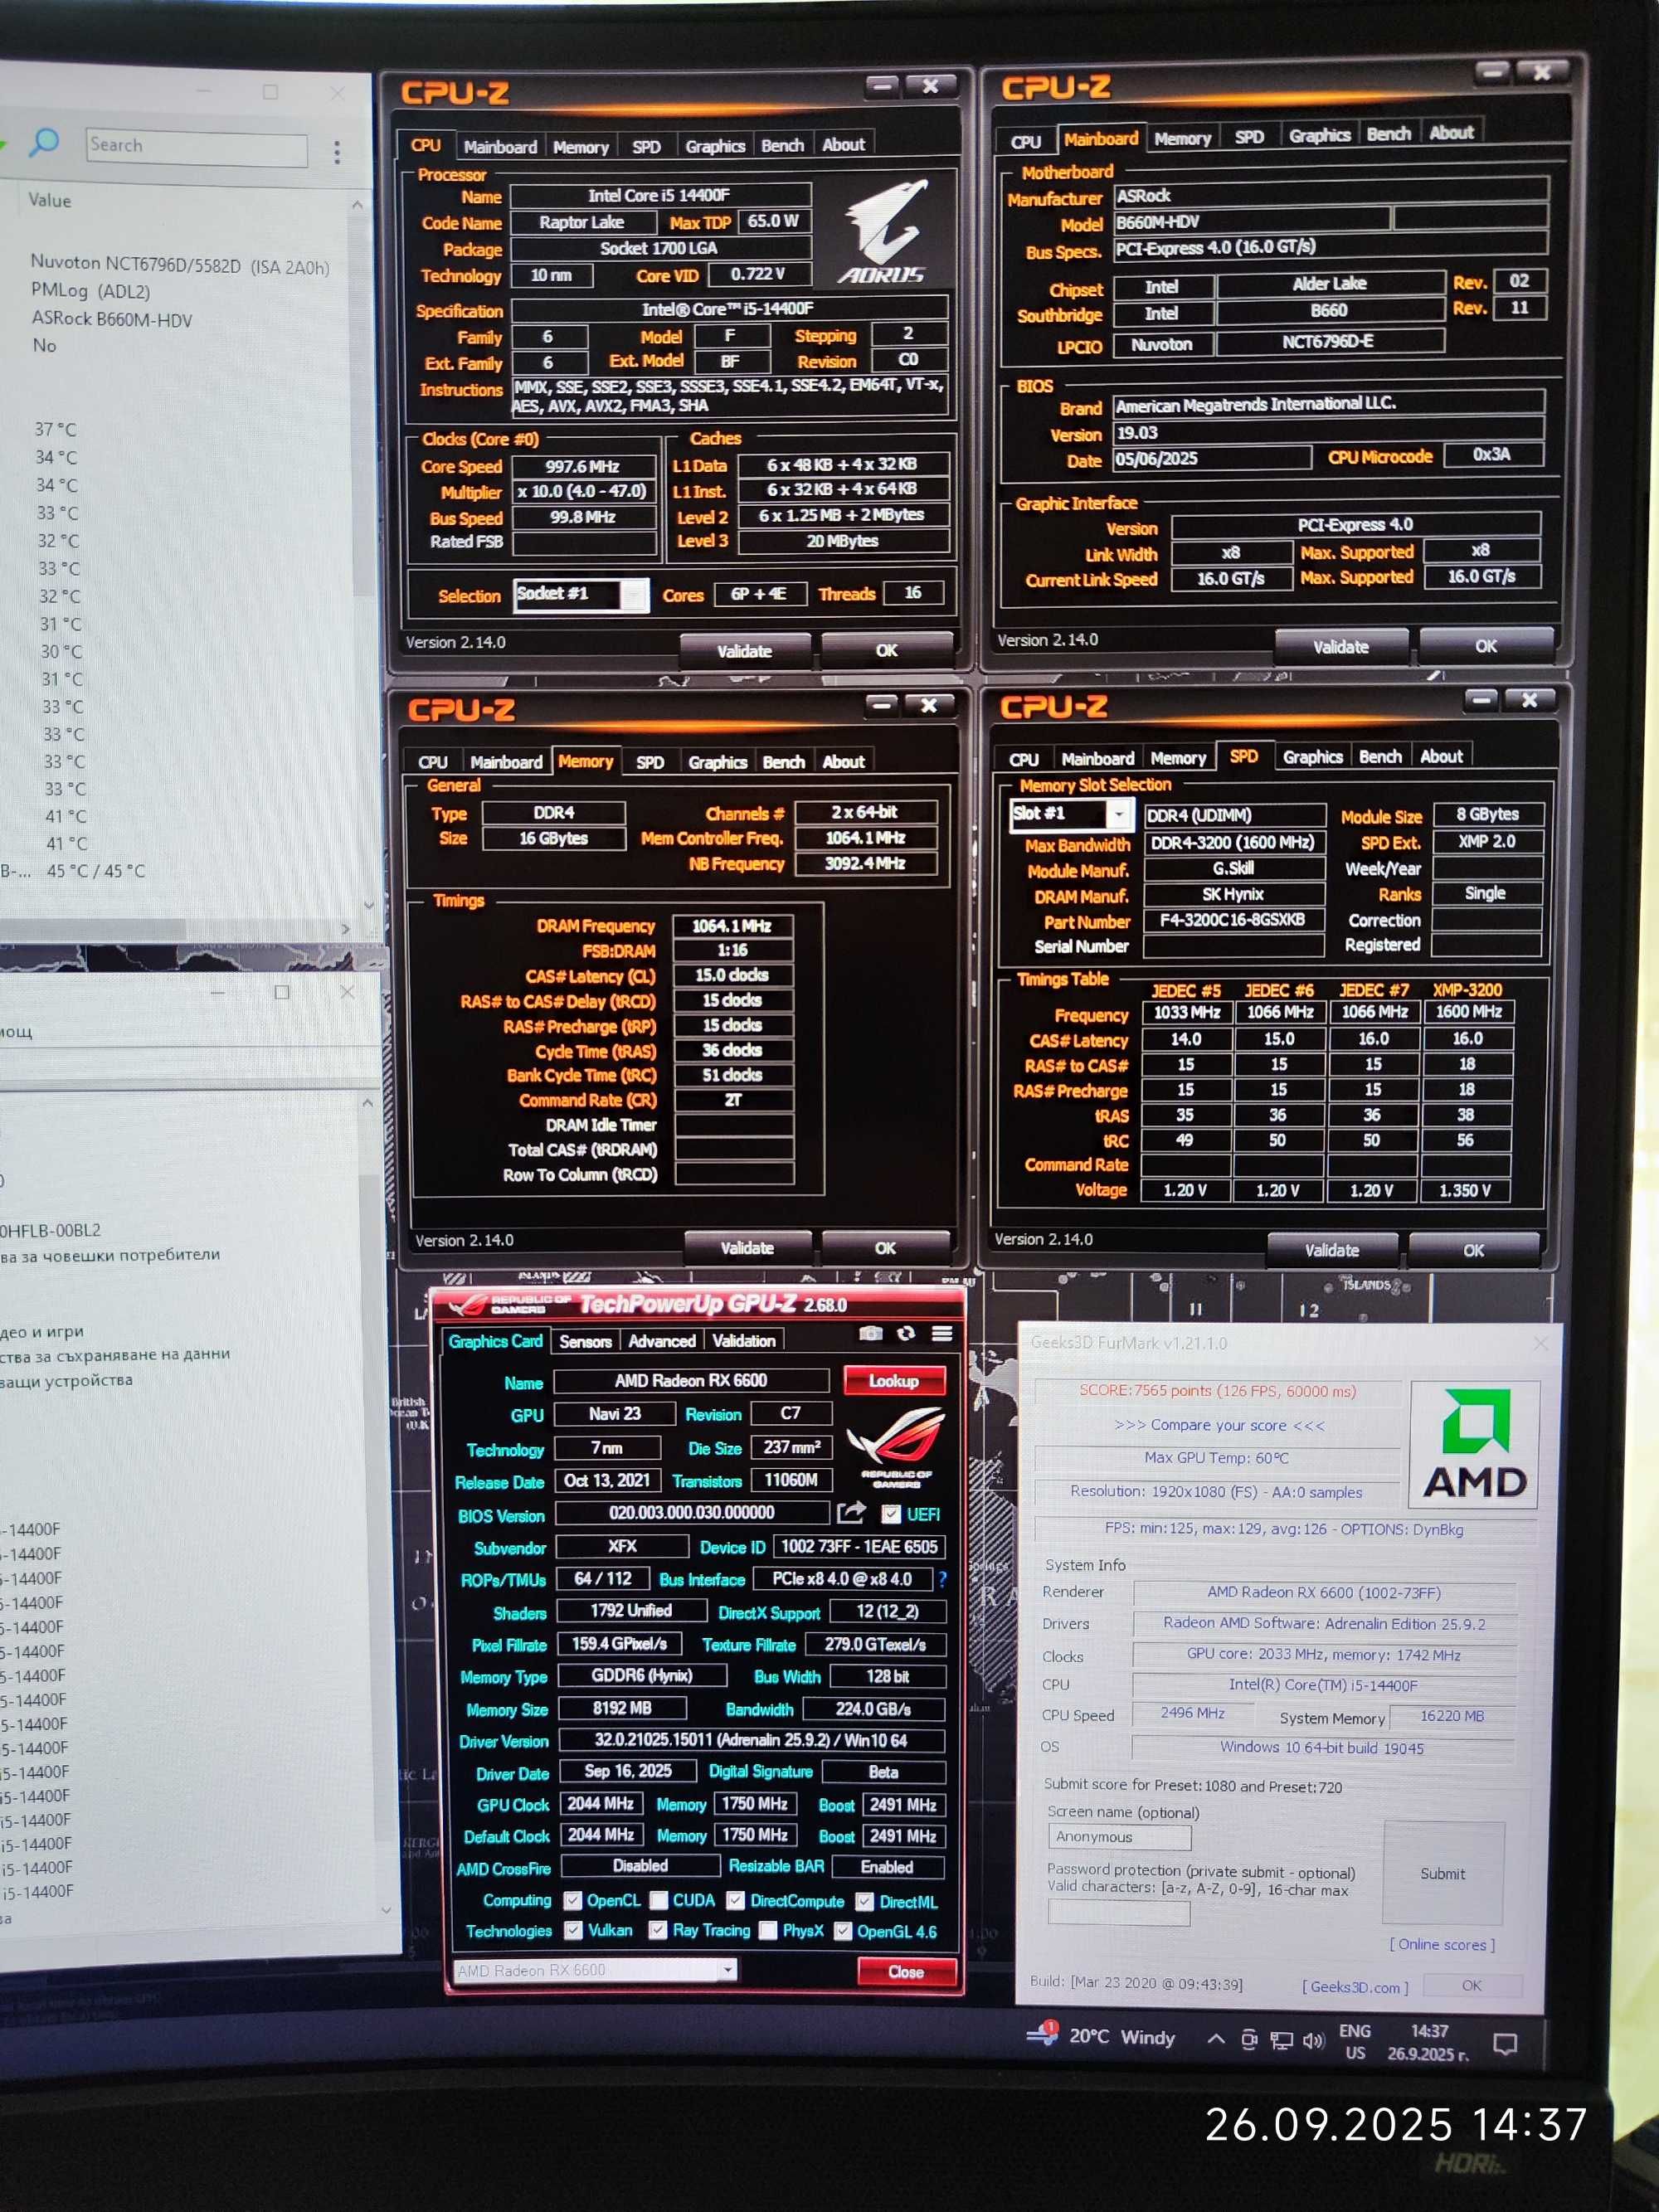Click OK in the CPU-Z motherboard window
The height and width of the screenshot is (2212, 1659).
point(1486,646)
